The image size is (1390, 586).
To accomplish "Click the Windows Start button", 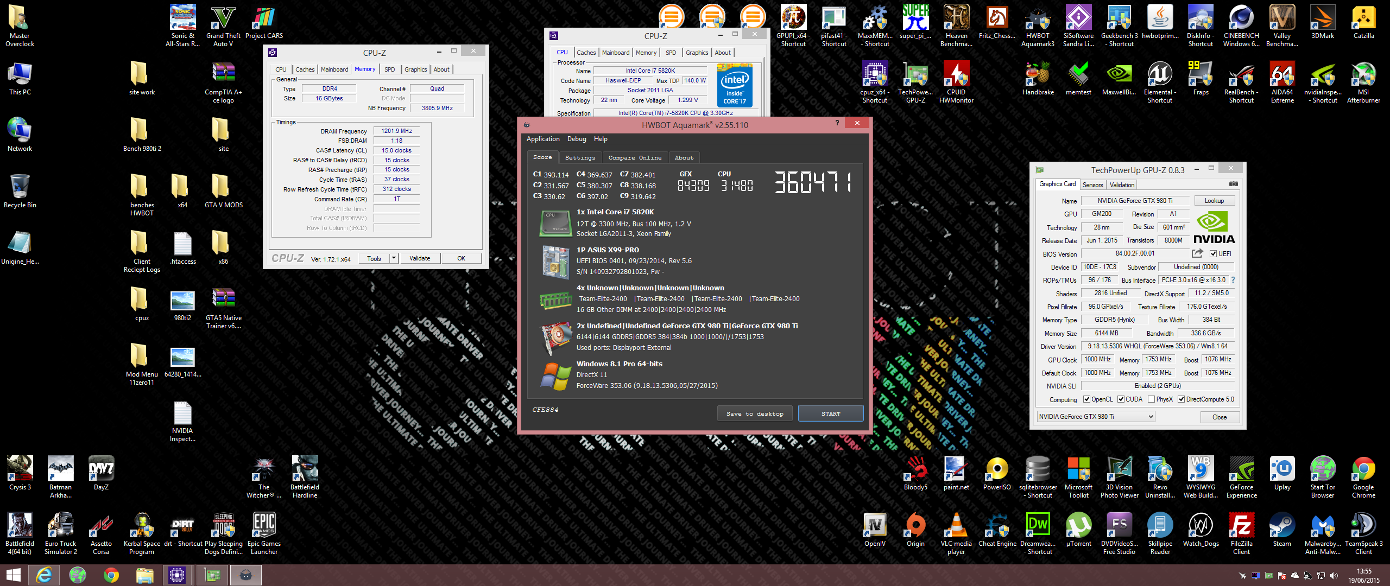I will point(13,575).
